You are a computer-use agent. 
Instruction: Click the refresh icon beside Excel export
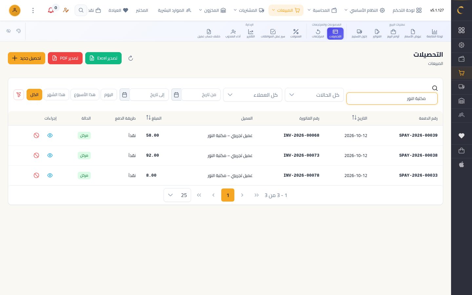tap(130, 58)
